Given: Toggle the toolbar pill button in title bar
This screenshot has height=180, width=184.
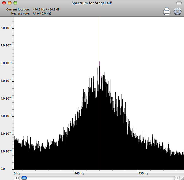Looking at the screenshot, I should tap(179, 3).
